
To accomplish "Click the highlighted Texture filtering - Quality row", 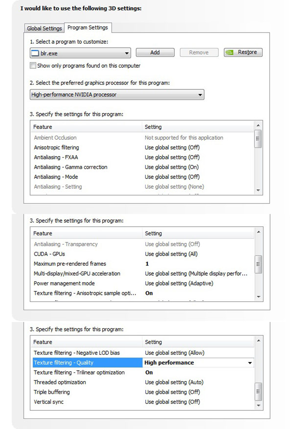I will click(x=87, y=363).
